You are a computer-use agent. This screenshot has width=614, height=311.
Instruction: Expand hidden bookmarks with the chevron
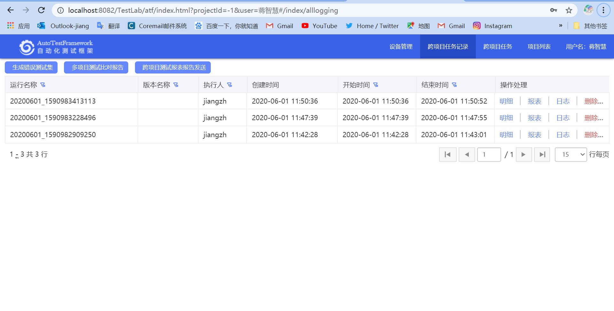click(x=560, y=26)
